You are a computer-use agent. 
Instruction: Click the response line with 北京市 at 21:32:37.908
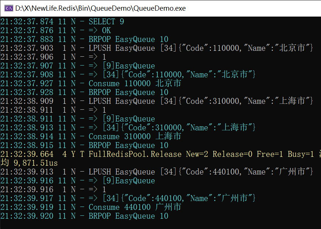pos(128,74)
